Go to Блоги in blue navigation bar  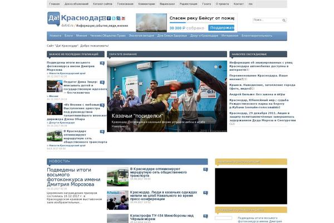point(68,36)
